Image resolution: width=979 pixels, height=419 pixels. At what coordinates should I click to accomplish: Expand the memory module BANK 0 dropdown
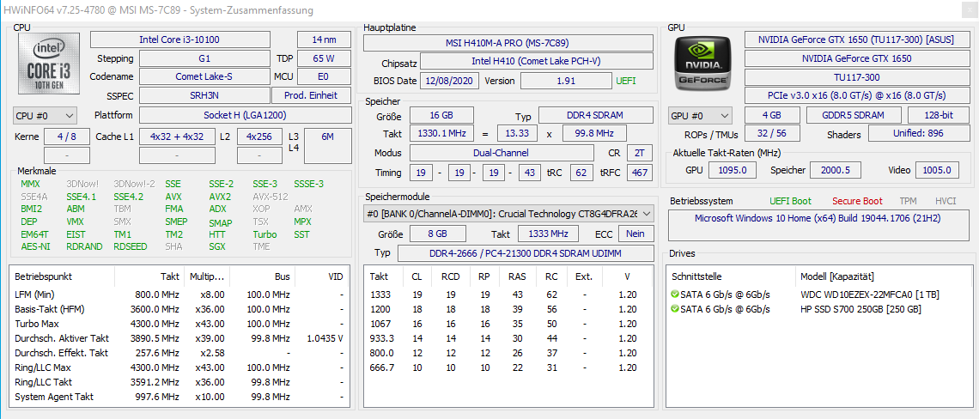click(x=509, y=214)
